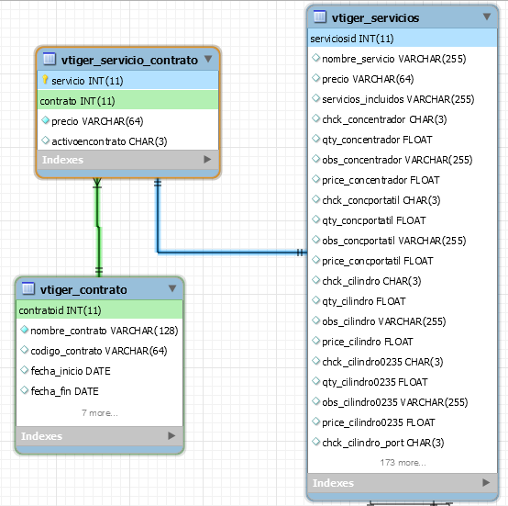This screenshot has height=506, width=508.
Task: Click the vtiger_servicios table icon
Action: pos(320,17)
